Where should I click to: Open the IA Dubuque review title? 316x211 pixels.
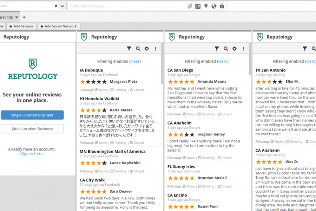91,70
